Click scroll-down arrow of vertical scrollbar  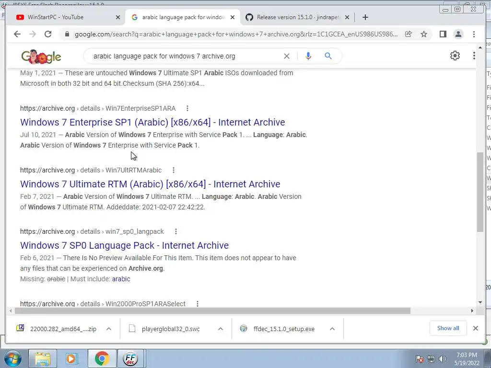click(x=480, y=302)
